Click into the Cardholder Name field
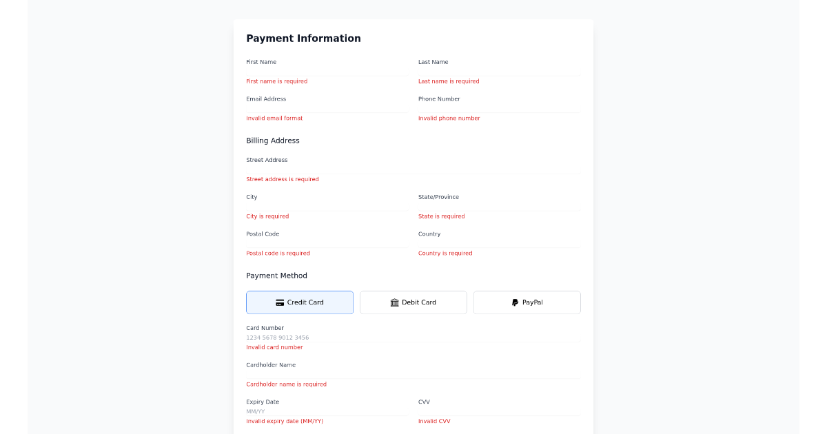 (x=413, y=373)
